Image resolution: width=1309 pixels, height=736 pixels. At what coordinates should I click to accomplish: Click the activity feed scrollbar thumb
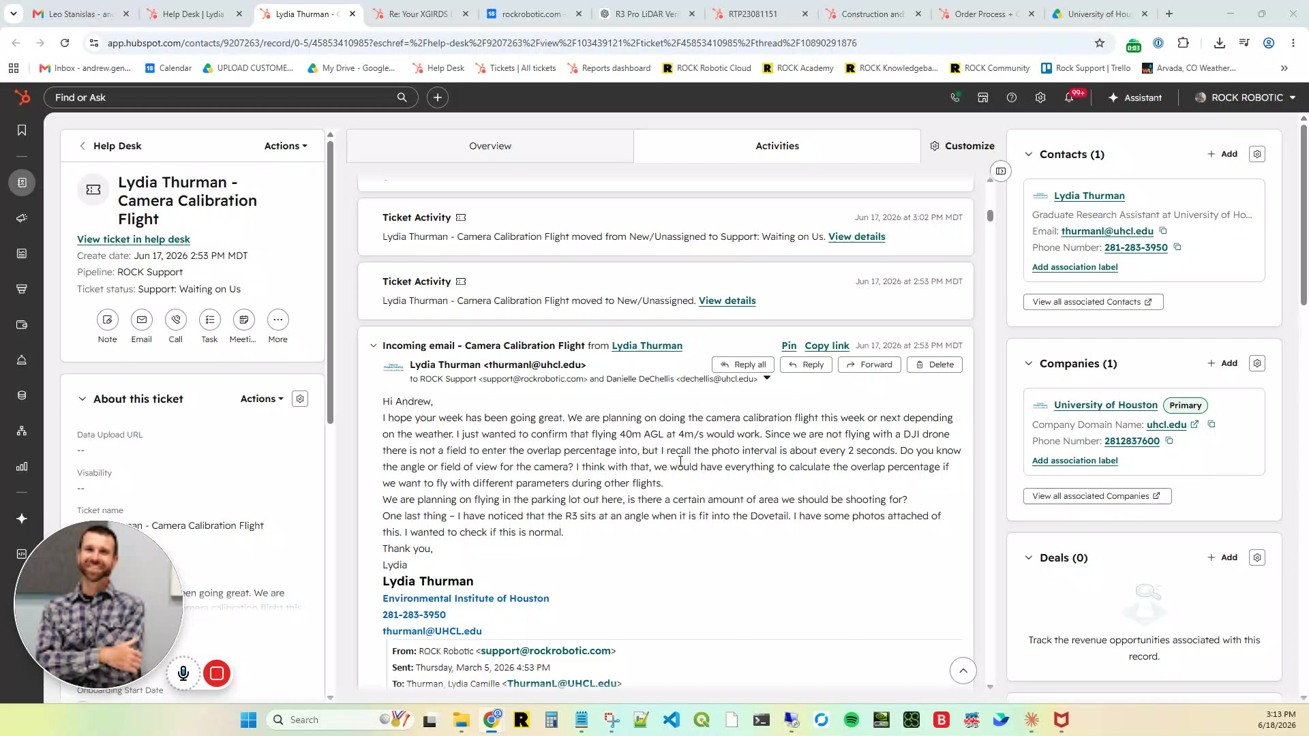tap(990, 215)
